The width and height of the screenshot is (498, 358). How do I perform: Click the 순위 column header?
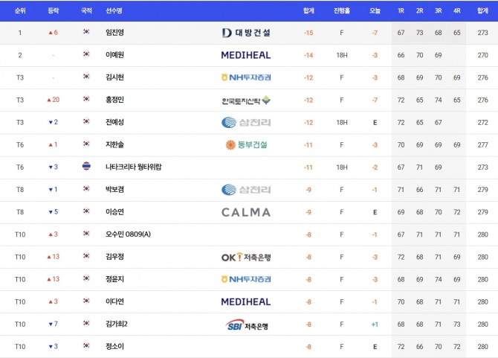[20, 11]
